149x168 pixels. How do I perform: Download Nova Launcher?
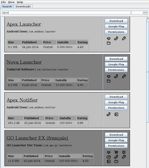point(116,59)
